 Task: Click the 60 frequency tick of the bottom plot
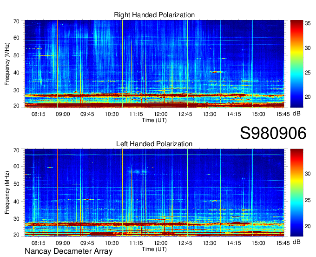coord(16,167)
